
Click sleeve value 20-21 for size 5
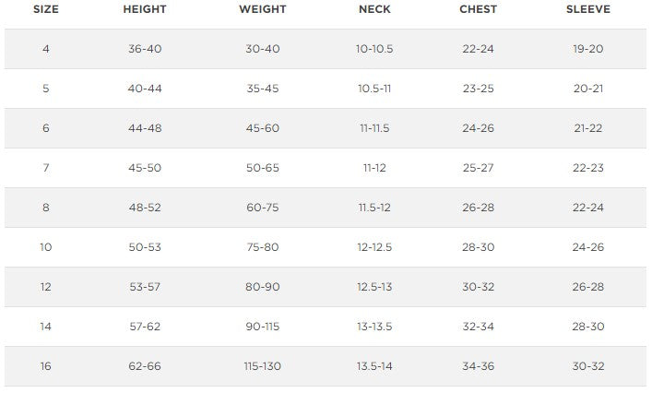click(587, 89)
